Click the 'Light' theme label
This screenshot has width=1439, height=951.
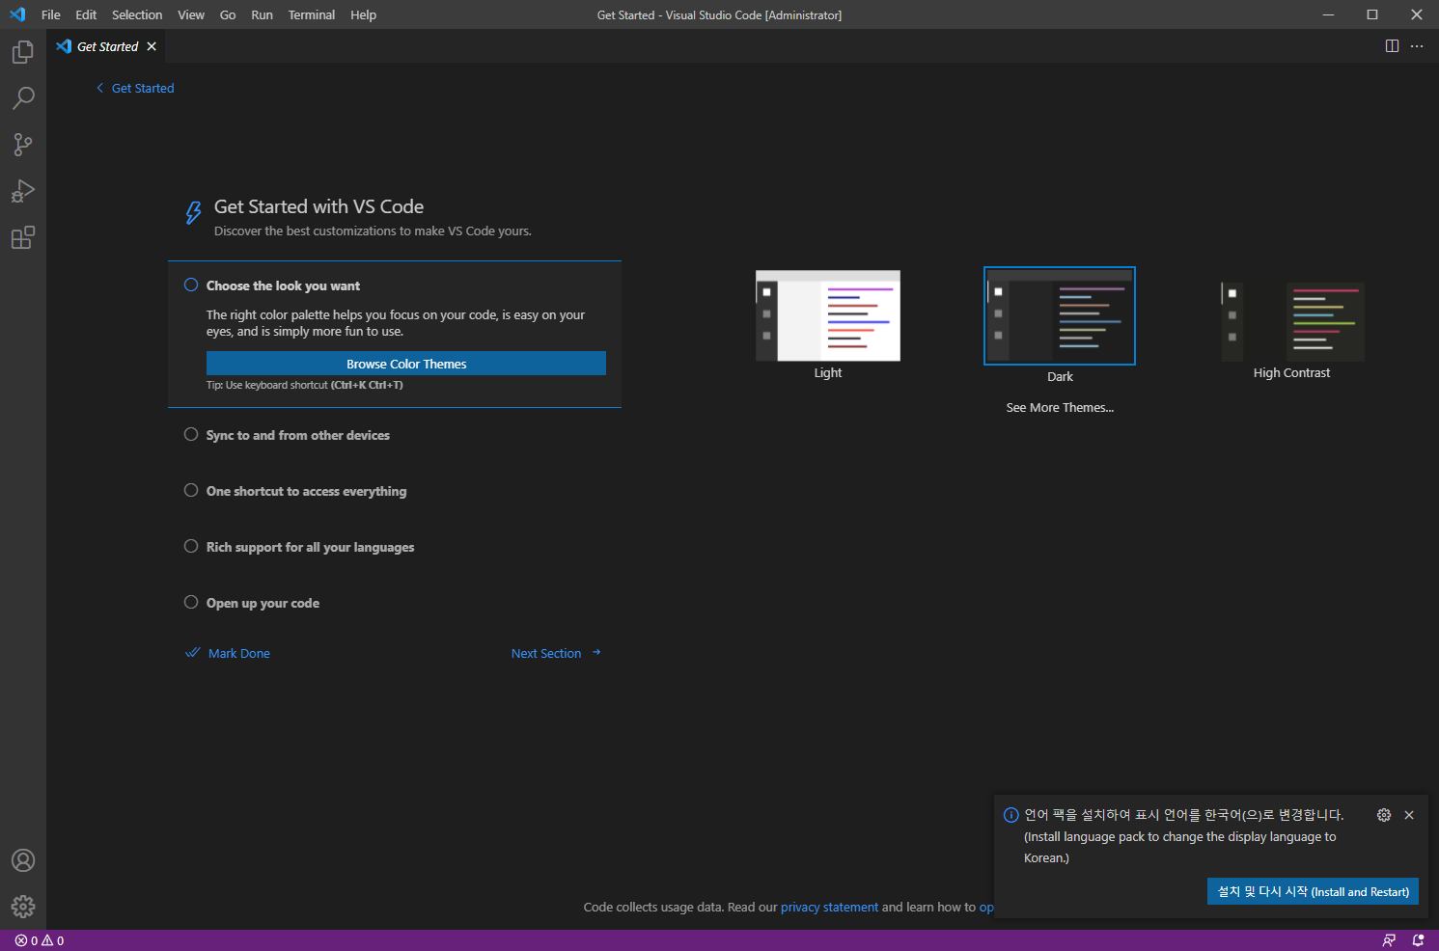(x=828, y=372)
